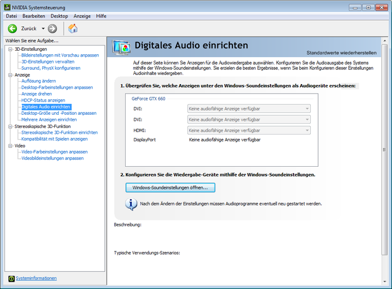392x289 pixels.
Task: Collapse the Stereoskopische 3D-Funktion tree node
Action: [10, 126]
